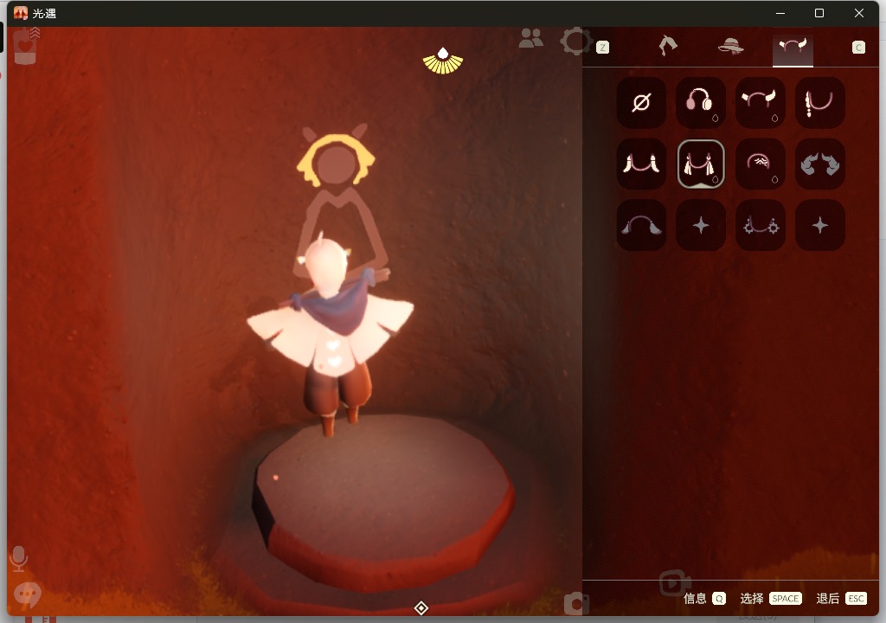Viewport: 886px width, 623px height.
Task: Equip the white horn headband accessory
Action: point(761,103)
